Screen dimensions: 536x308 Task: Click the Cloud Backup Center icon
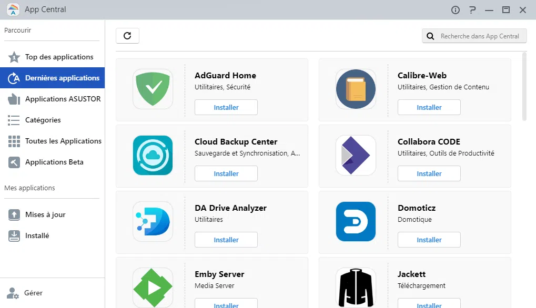click(153, 155)
